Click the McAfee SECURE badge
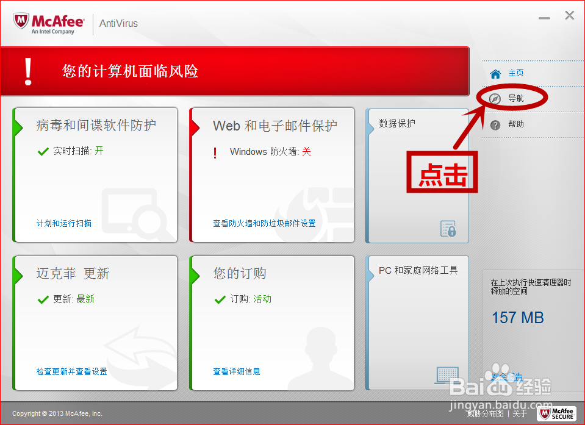Image resolution: width=585 pixels, height=425 pixels. coord(557,413)
